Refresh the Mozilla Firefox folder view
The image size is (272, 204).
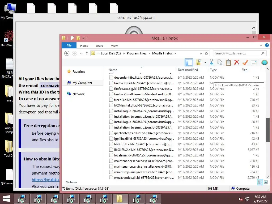206,53
